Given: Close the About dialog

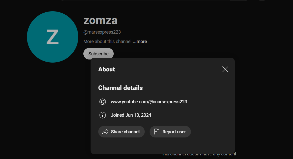Looking at the screenshot, I should (x=225, y=69).
